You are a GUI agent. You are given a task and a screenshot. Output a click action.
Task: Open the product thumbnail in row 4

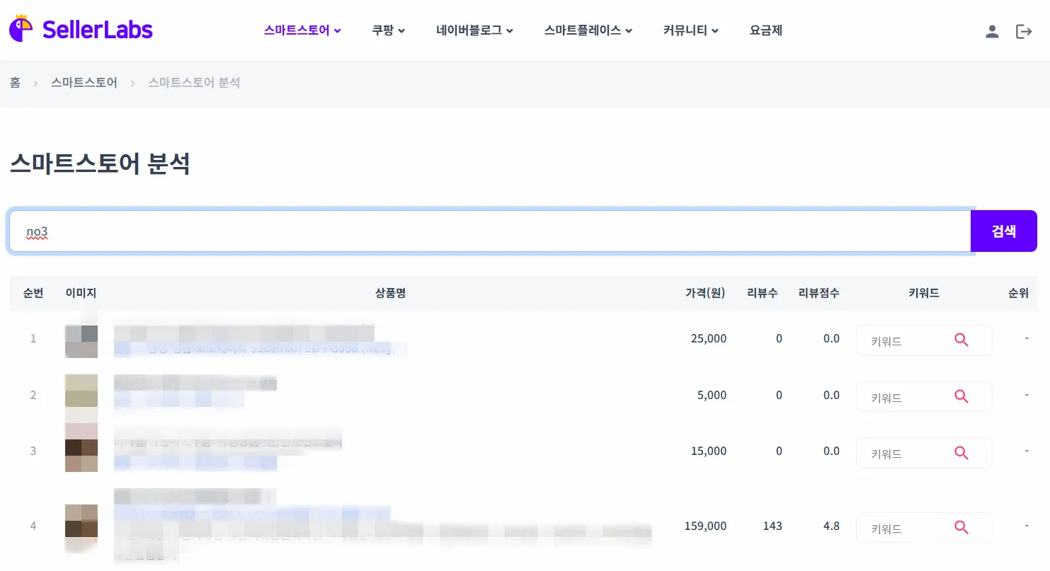click(81, 527)
